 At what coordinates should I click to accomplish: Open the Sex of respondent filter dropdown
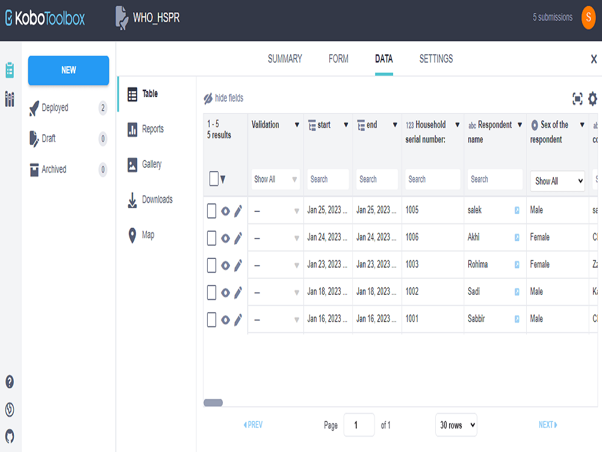tap(557, 181)
